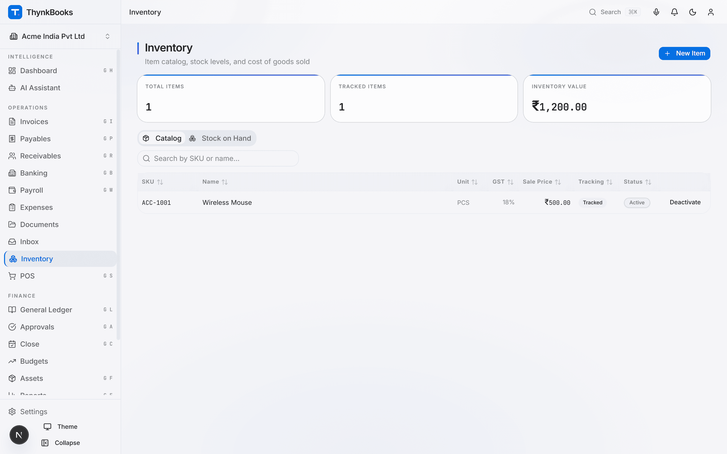The width and height of the screenshot is (727, 454).
Task: Click the ThynkBooks logo icon
Action: click(15, 12)
